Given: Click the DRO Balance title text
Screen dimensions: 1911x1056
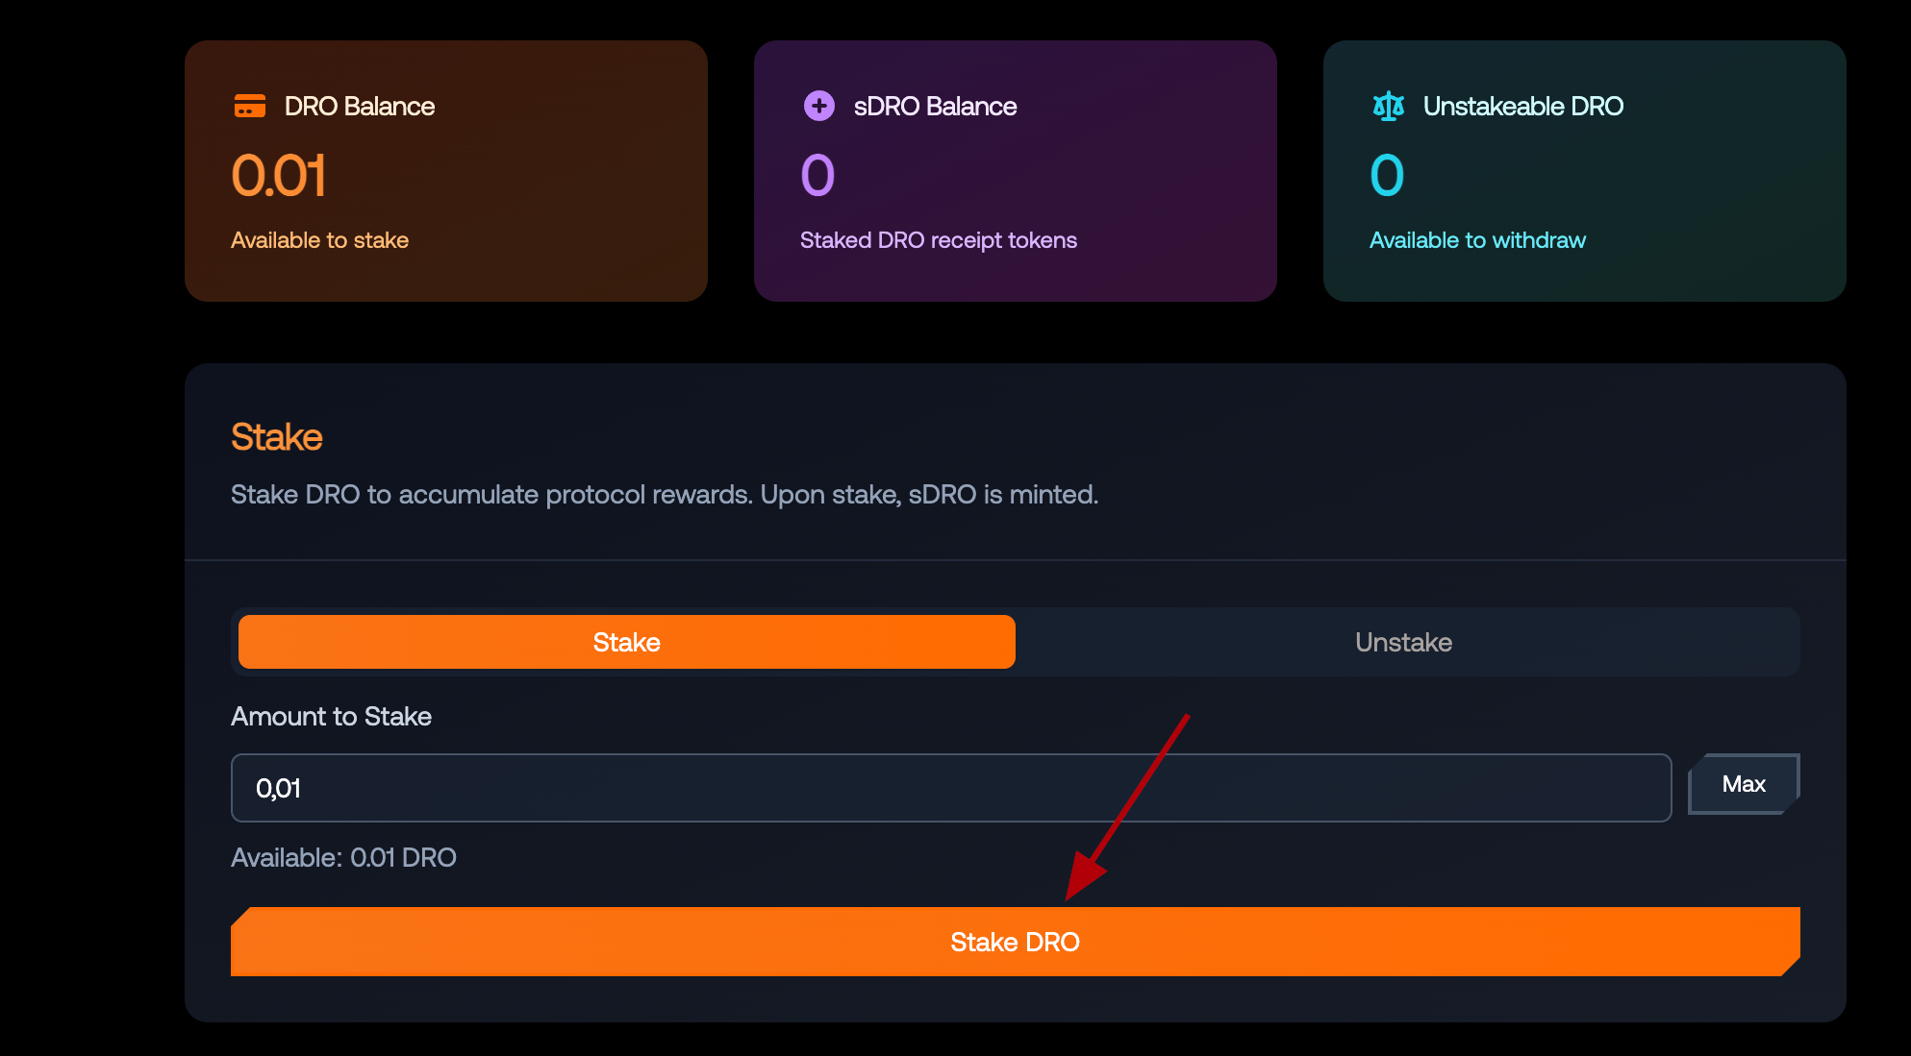Looking at the screenshot, I should (359, 106).
